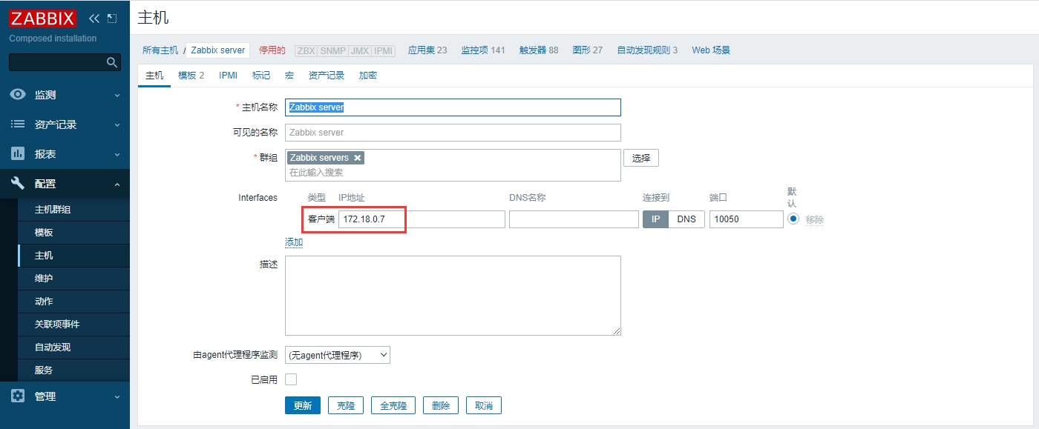Switch to the 模板 tab
Image resolution: width=1039 pixels, height=429 pixels.
tap(191, 76)
